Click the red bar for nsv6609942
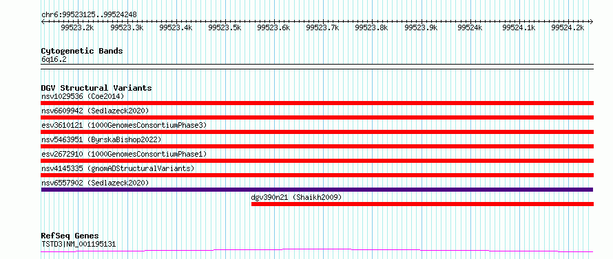 317,117
